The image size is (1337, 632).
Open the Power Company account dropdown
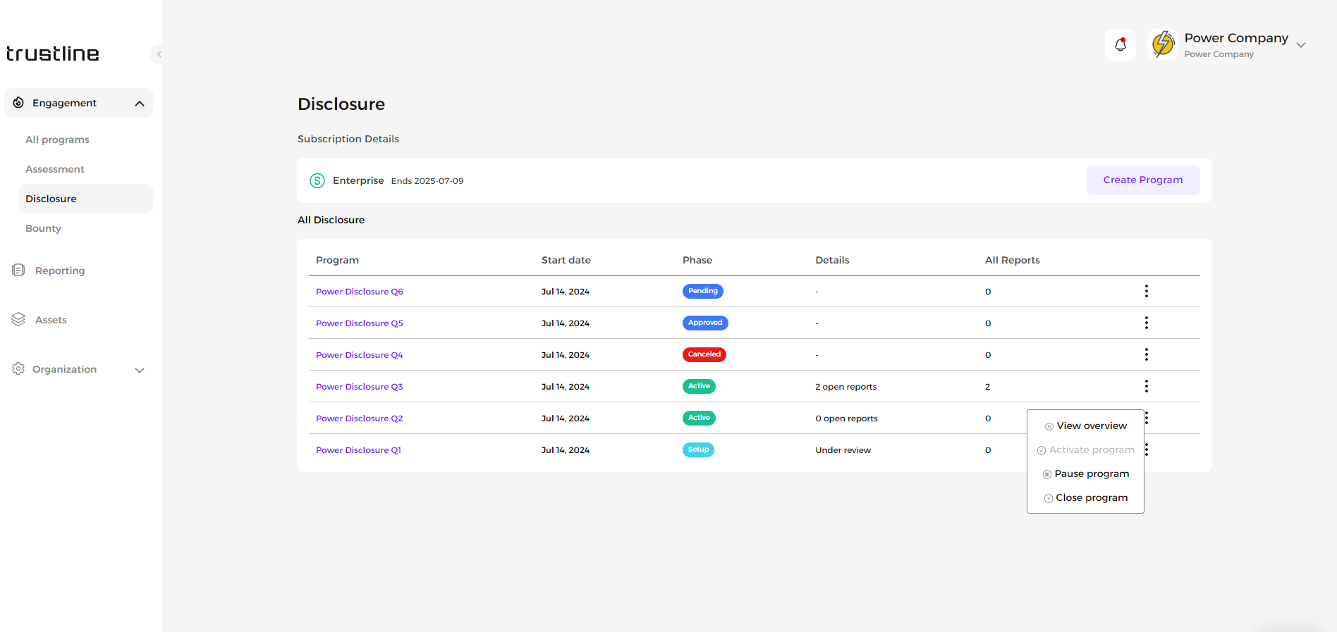[x=1301, y=45]
